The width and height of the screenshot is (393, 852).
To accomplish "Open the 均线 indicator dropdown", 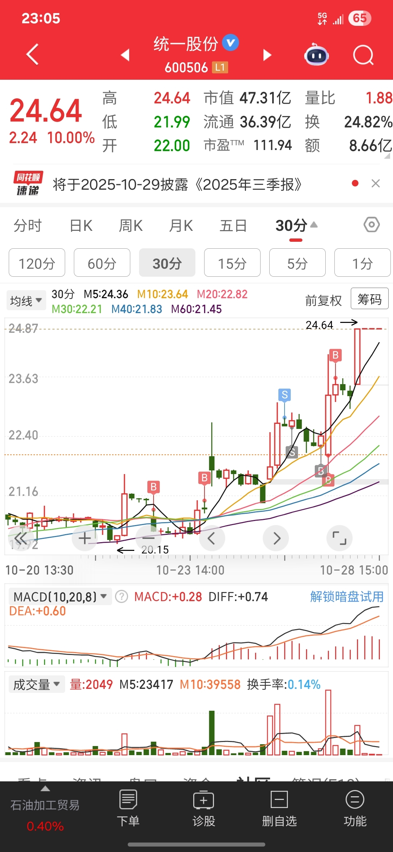I will tap(26, 301).
